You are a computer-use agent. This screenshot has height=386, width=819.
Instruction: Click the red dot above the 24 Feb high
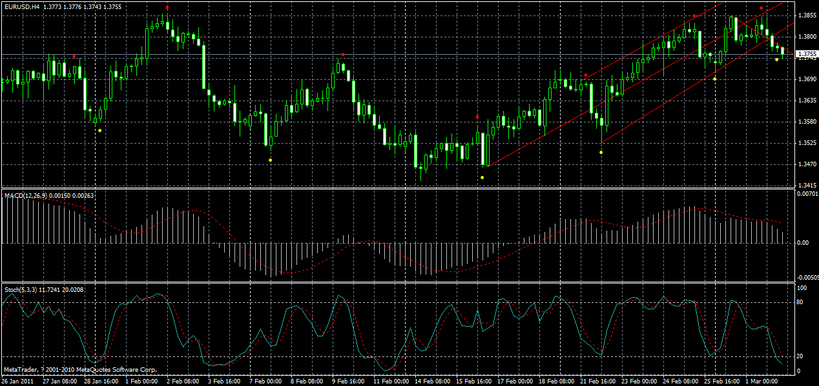(694, 15)
